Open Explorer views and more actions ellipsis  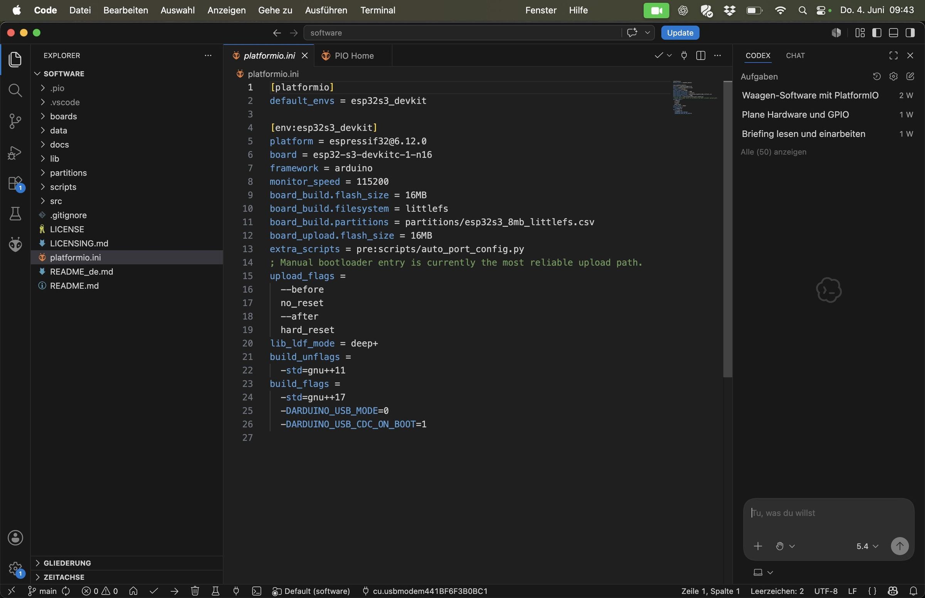pyautogui.click(x=208, y=55)
